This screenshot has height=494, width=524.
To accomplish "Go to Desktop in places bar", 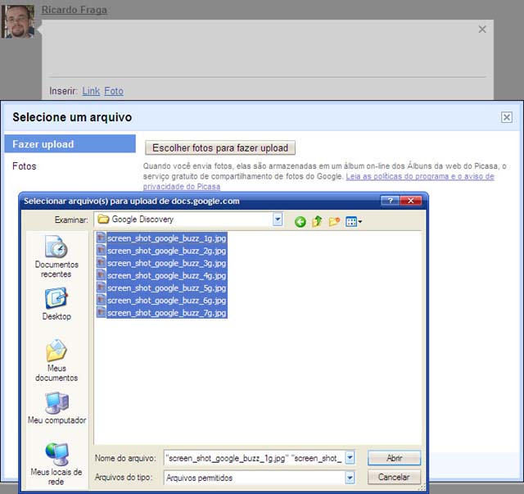I will coord(56,304).
